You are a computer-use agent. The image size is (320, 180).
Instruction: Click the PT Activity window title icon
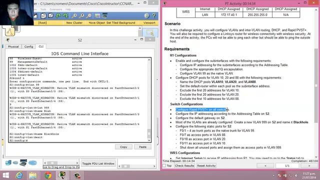point(164,3)
